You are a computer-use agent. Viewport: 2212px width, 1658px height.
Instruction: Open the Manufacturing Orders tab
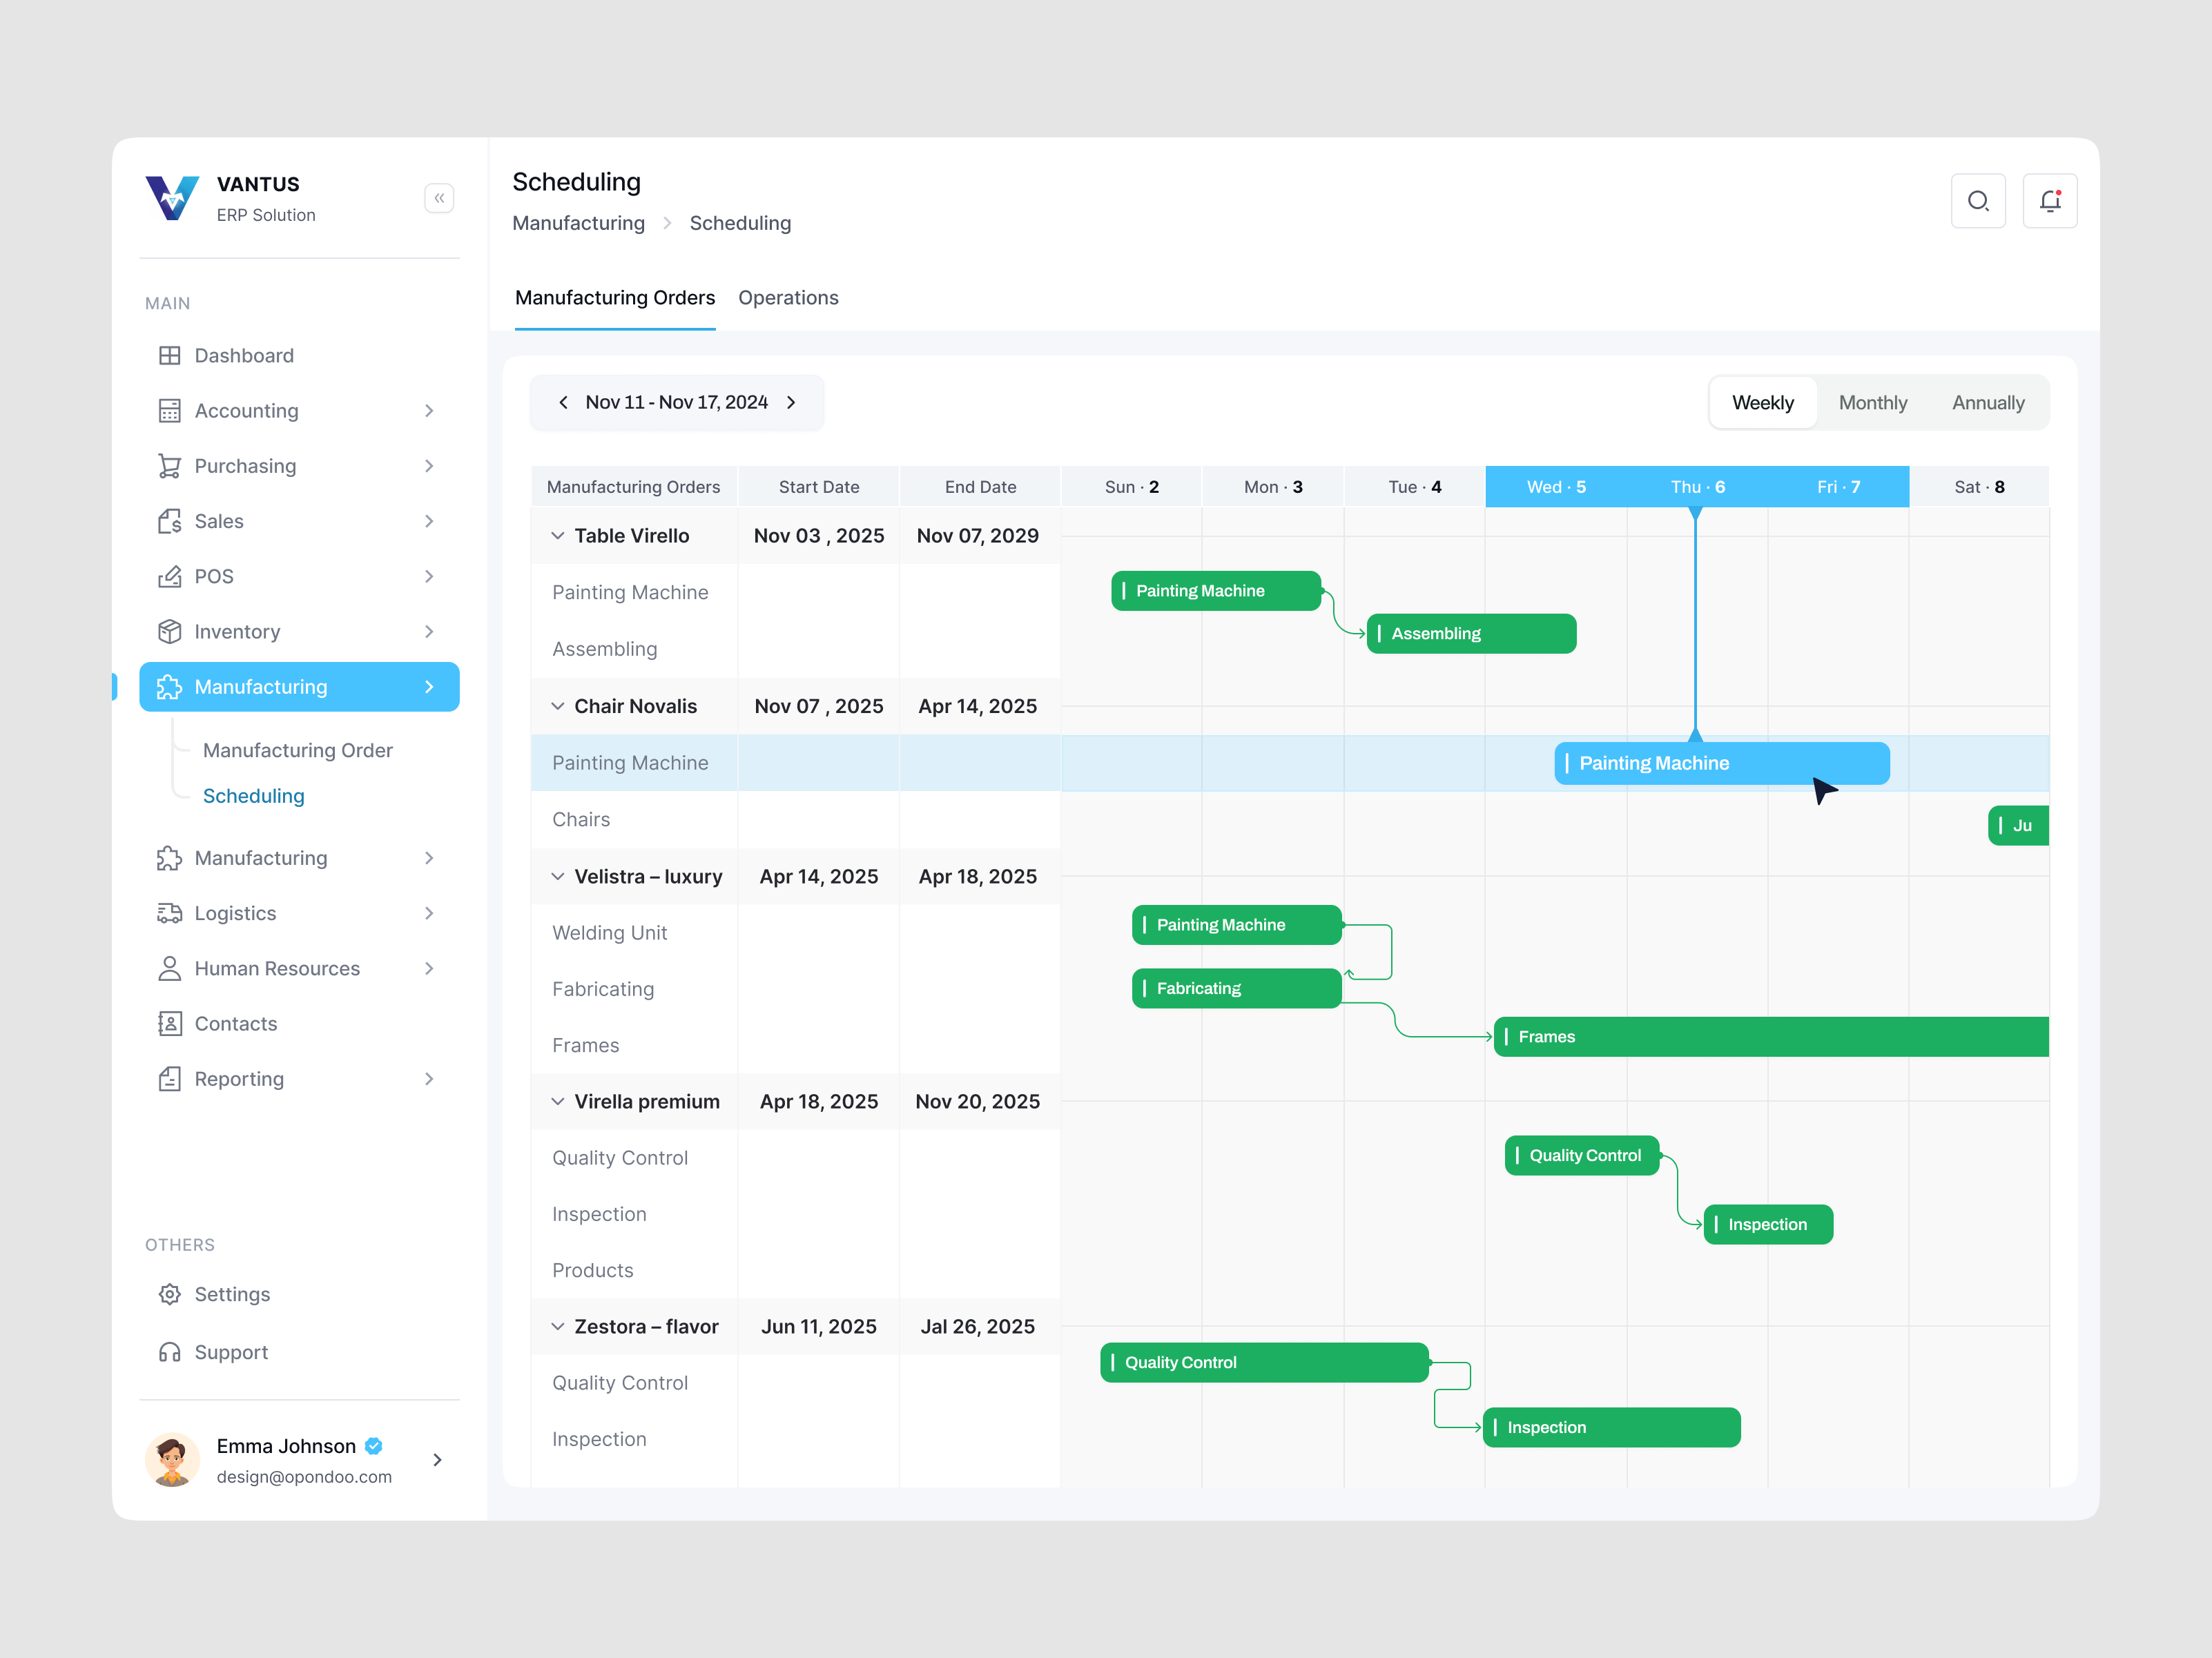(x=615, y=298)
